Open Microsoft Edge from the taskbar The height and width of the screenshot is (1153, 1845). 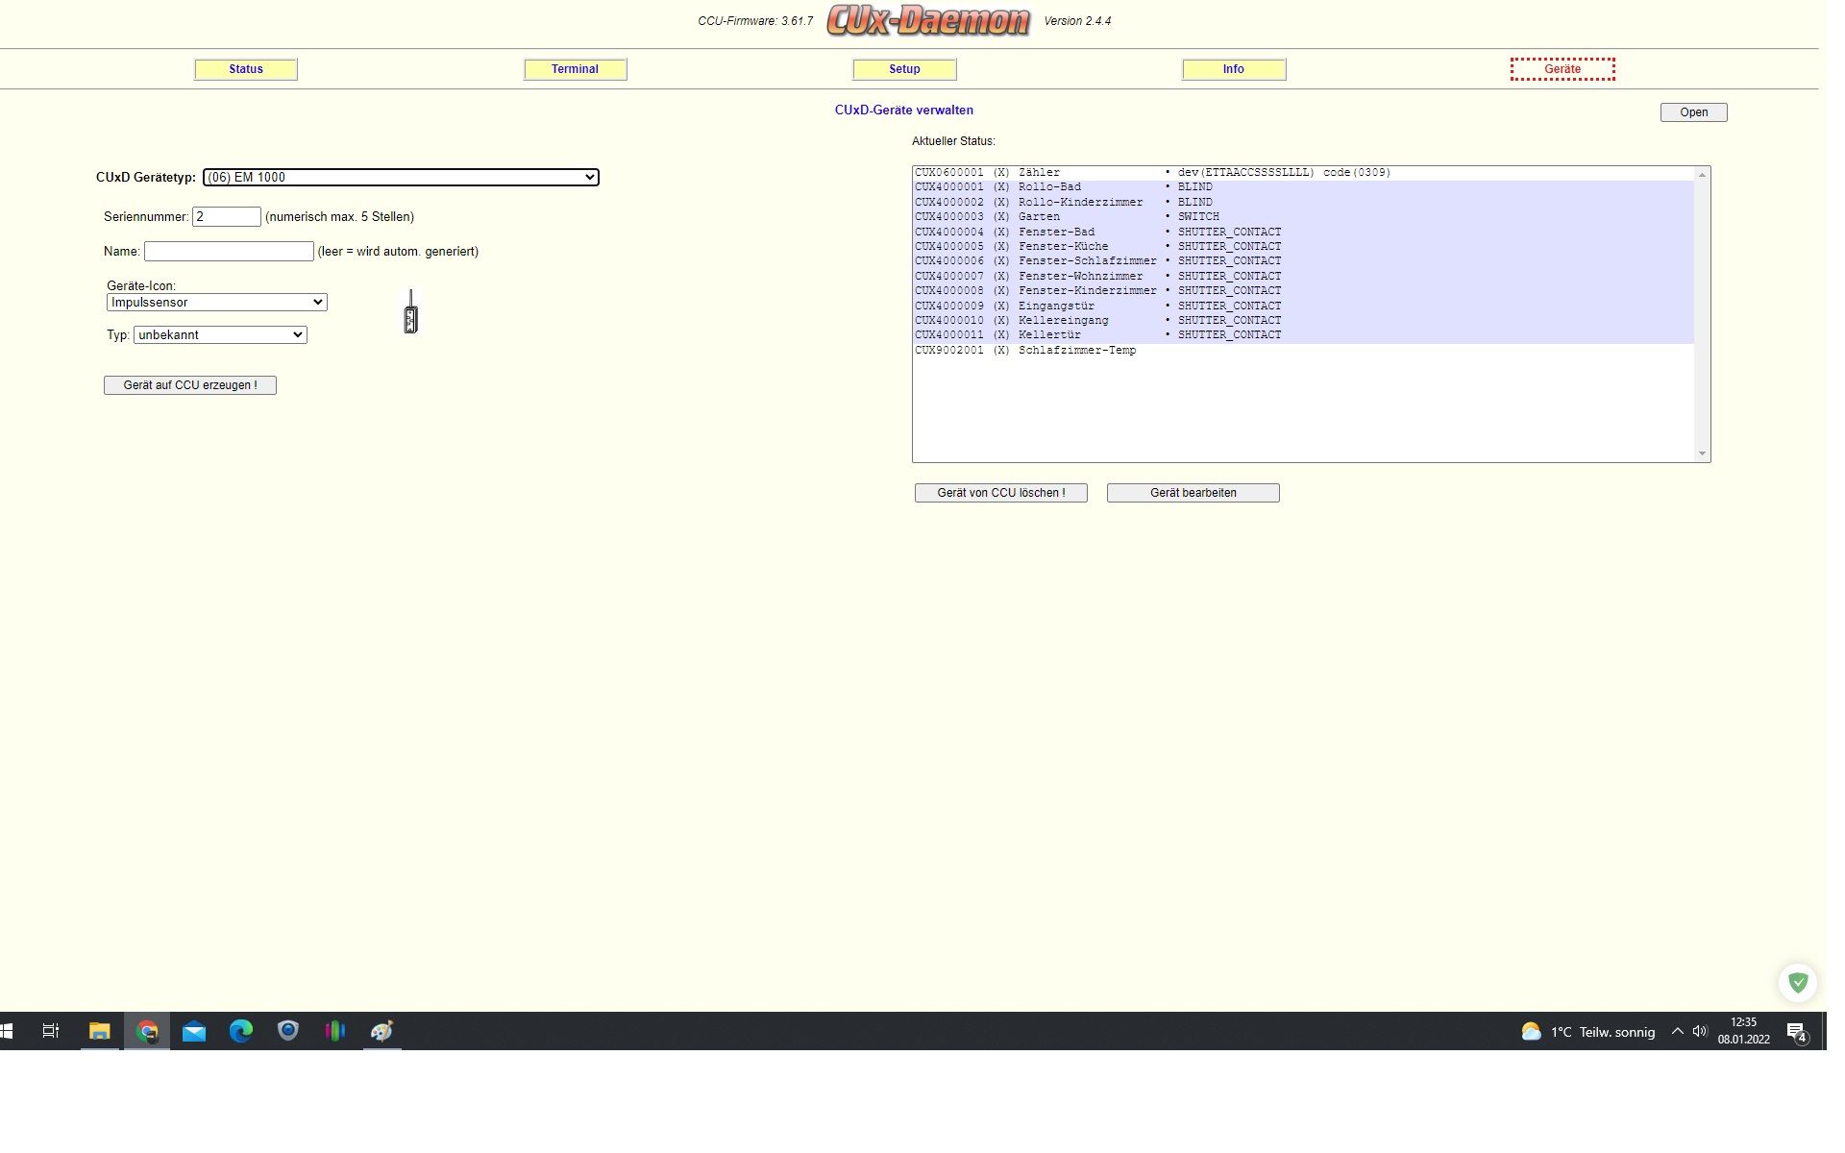click(x=241, y=1031)
